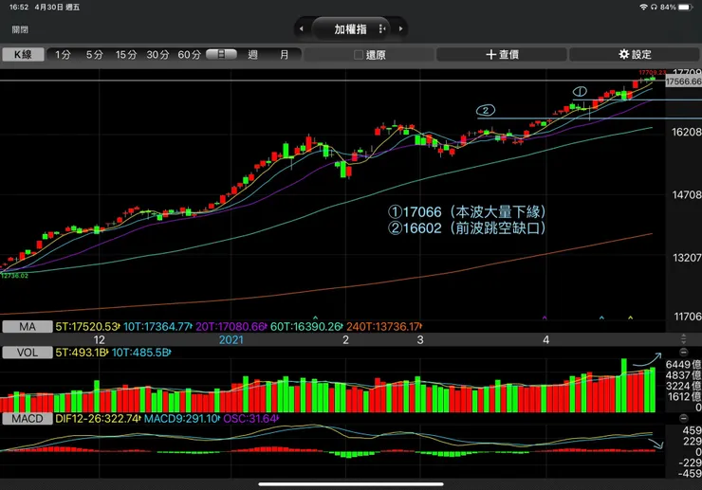This screenshot has height=490, width=702.
Task: Tap the 240T:13736.17 moving average value
Action: pos(384,327)
